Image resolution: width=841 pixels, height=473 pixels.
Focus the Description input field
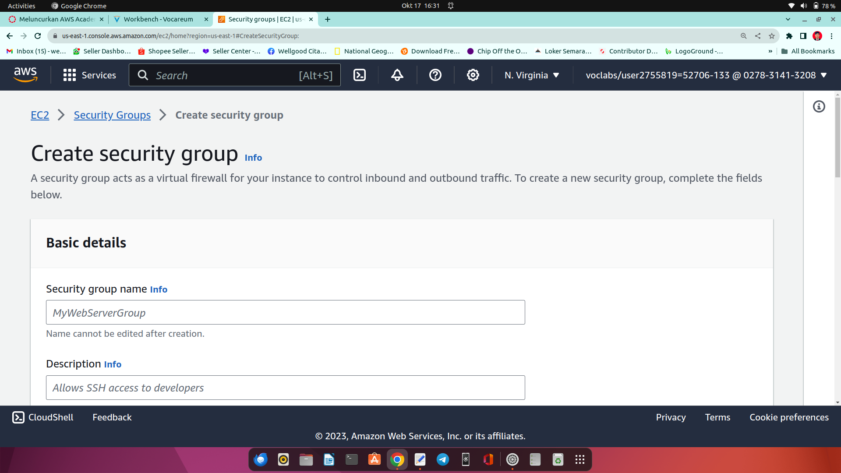pyautogui.click(x=285, y=388)
